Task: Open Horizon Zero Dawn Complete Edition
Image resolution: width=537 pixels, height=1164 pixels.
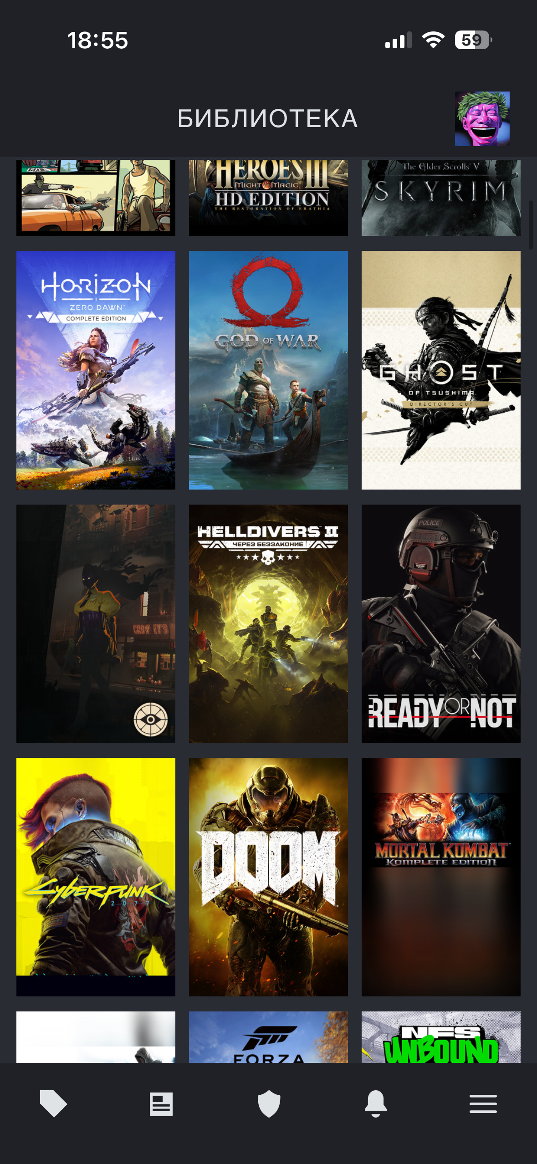Action: (x=96, y=370)
